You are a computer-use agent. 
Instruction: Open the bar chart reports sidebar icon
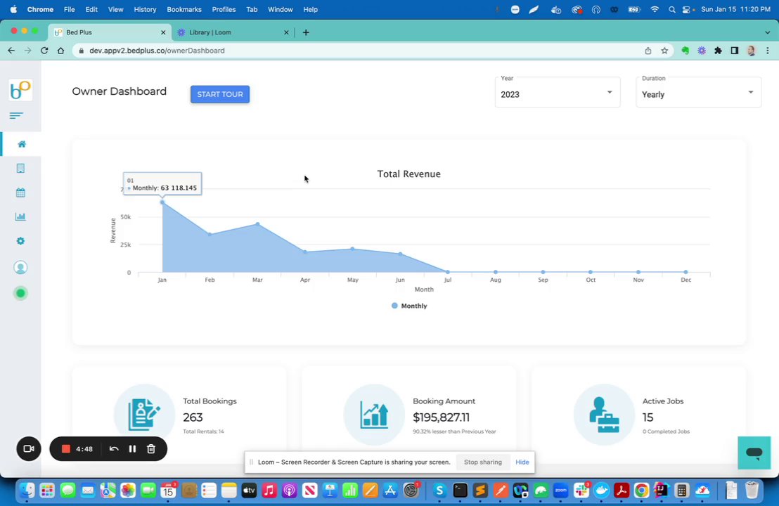click(x=20, y=216)
